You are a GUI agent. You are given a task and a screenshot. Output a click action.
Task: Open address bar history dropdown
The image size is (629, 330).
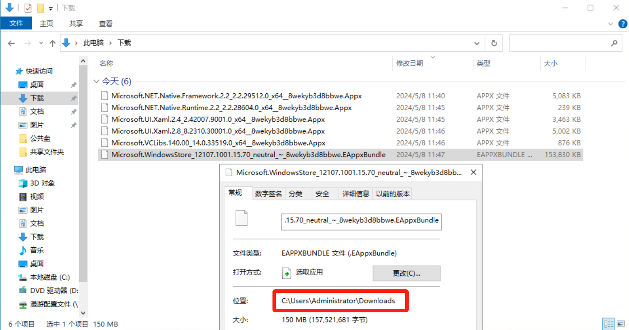[x=477, y=43]
